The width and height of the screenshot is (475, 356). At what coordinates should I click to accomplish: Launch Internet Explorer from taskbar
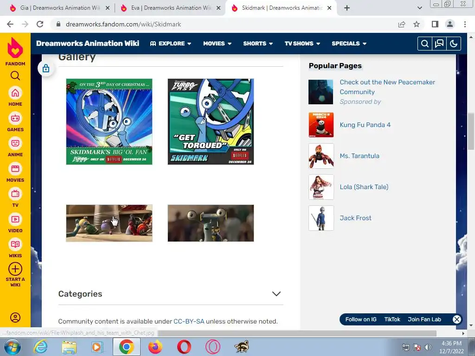(x=41, y=347)
